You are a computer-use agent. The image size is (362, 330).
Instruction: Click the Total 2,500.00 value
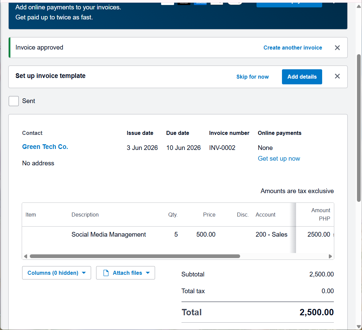coord(316,312)
